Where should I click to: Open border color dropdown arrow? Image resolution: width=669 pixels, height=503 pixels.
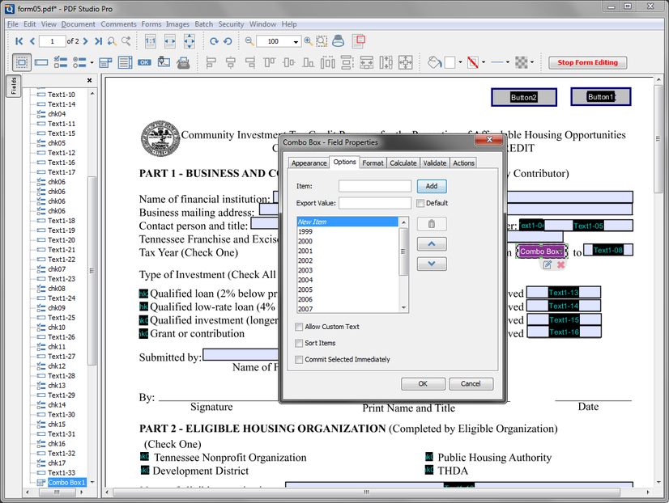(484, 62)
